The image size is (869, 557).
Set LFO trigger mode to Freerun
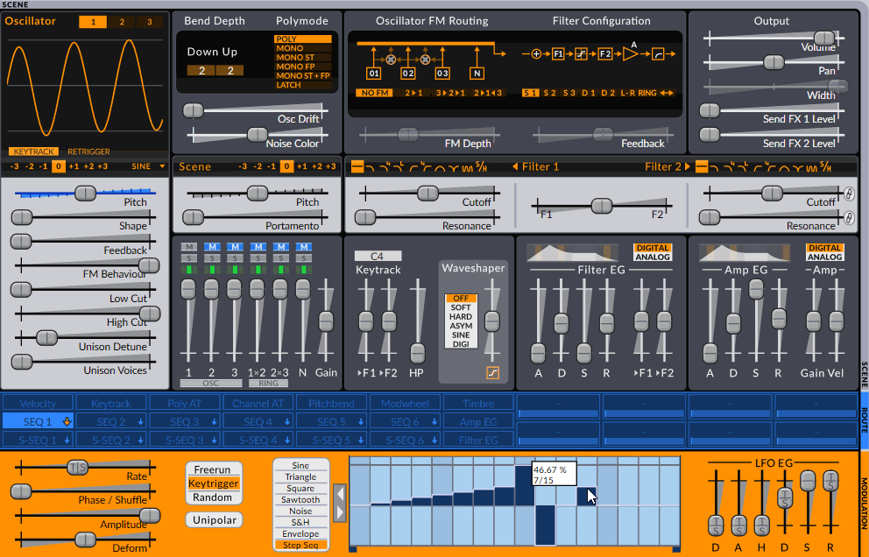click(x=214, y=469)
